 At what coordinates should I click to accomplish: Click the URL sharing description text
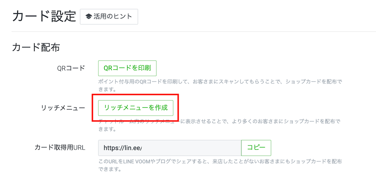click(220, 166)
